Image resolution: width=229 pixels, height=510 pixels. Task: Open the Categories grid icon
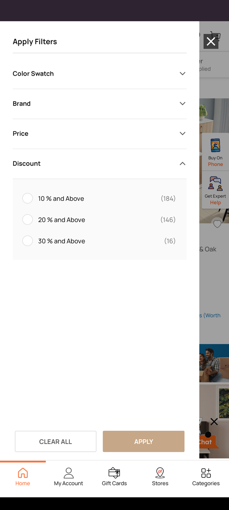point(206,473)
